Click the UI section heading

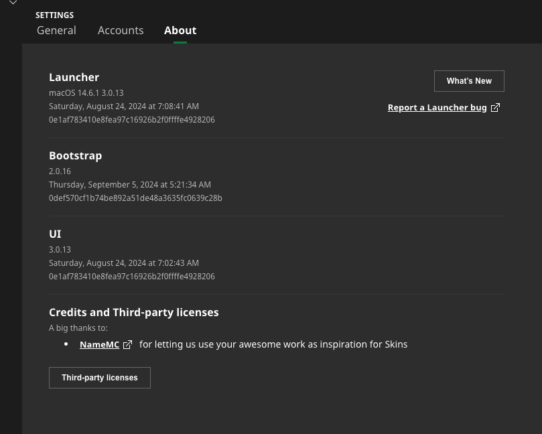[x=55, y=234]
